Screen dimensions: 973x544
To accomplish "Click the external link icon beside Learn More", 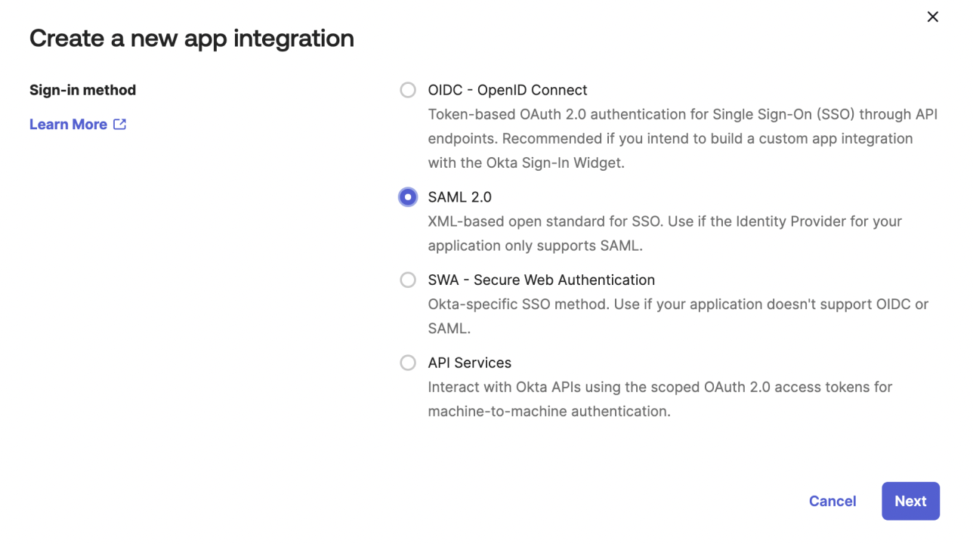I will [119, 124].
